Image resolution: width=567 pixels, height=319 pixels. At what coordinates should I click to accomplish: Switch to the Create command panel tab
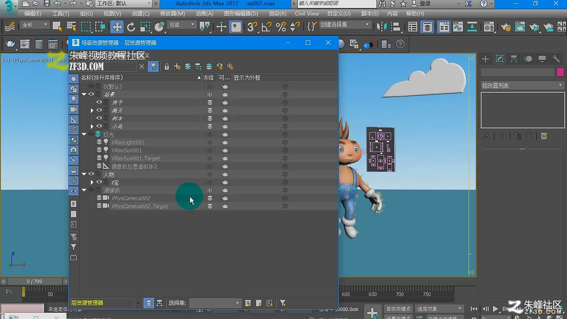coord(485,59)
